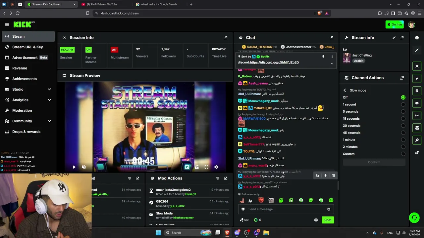Play the stream preview video
The height and width of the screenshot is (238, 424).
click(x=74, y=167)
